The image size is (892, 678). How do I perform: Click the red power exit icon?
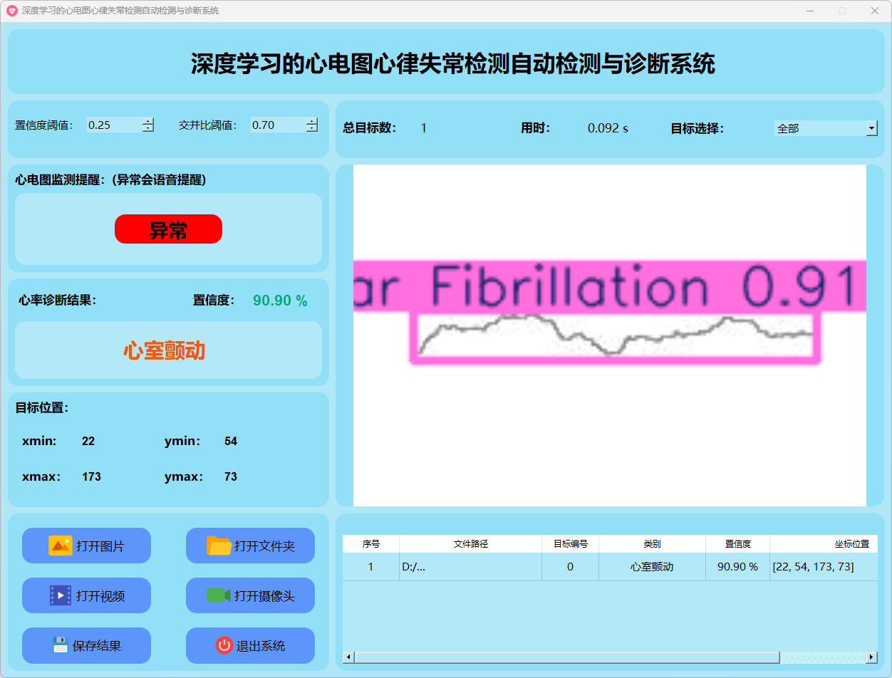[224, 645]
